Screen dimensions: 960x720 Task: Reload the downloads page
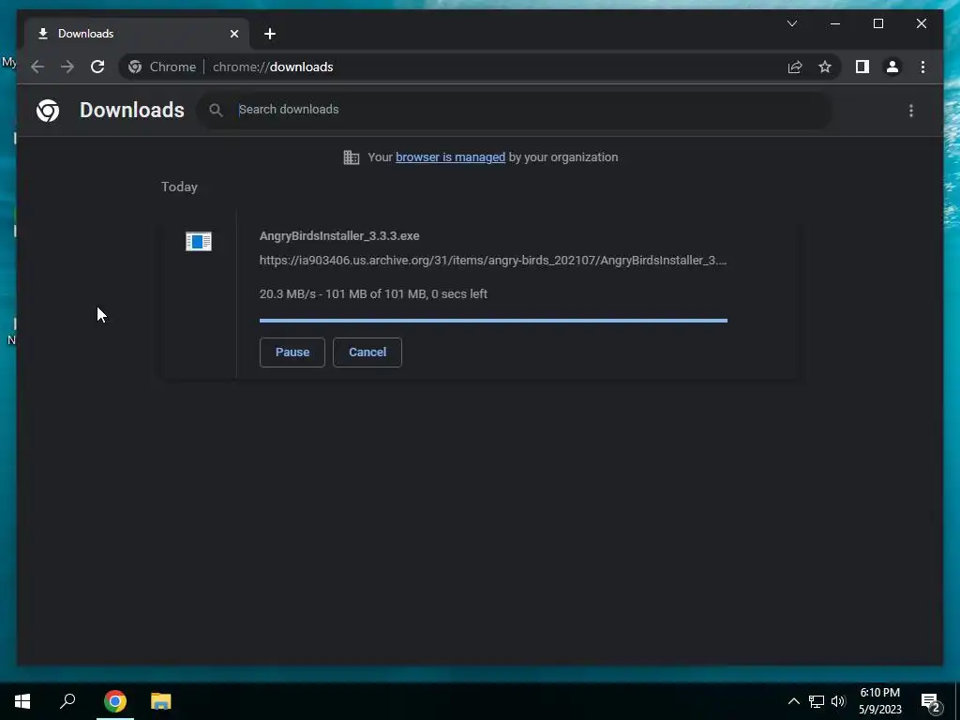click(97, 67)
